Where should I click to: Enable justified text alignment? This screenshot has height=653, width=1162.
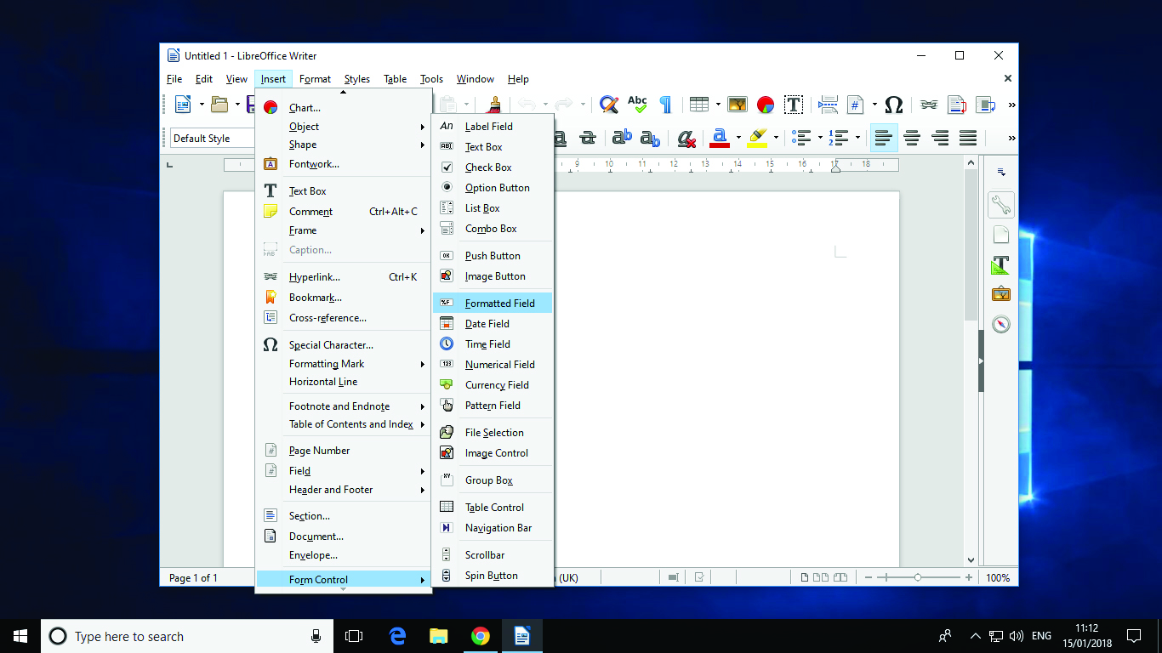point(967,138)
